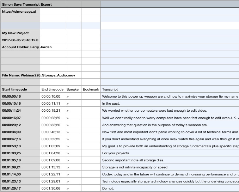Select transcript 'Now first and most important'

coord(170,132)
